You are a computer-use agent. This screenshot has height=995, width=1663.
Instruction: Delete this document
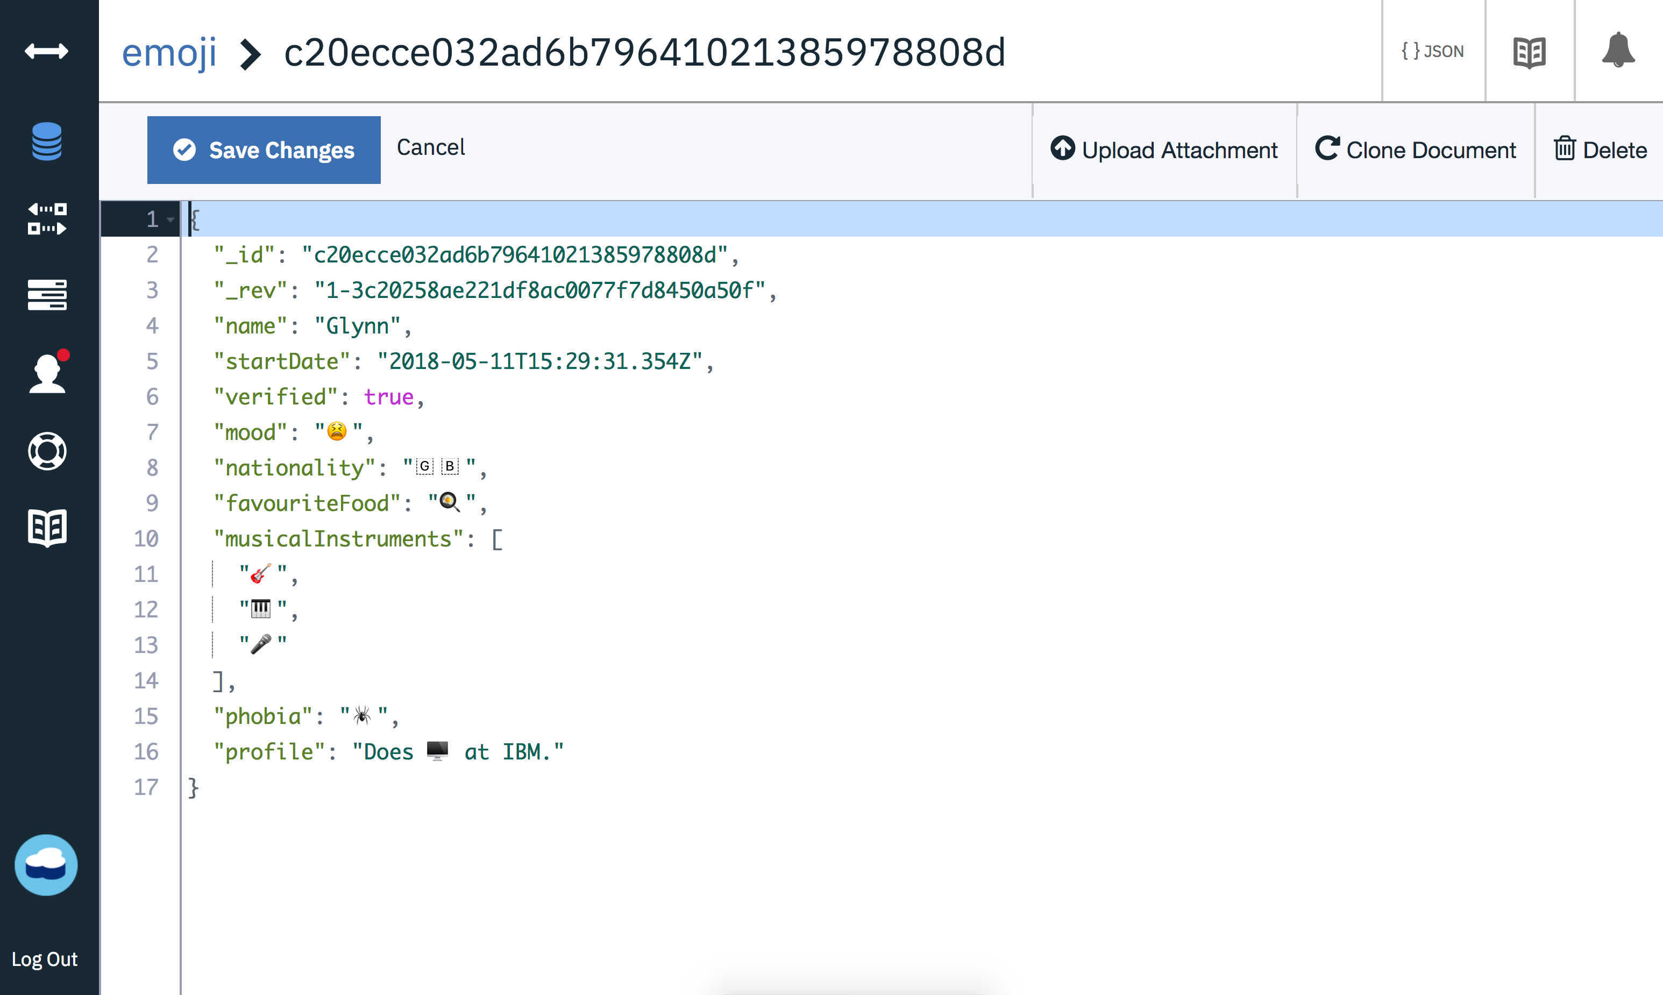click(1601, 150)
